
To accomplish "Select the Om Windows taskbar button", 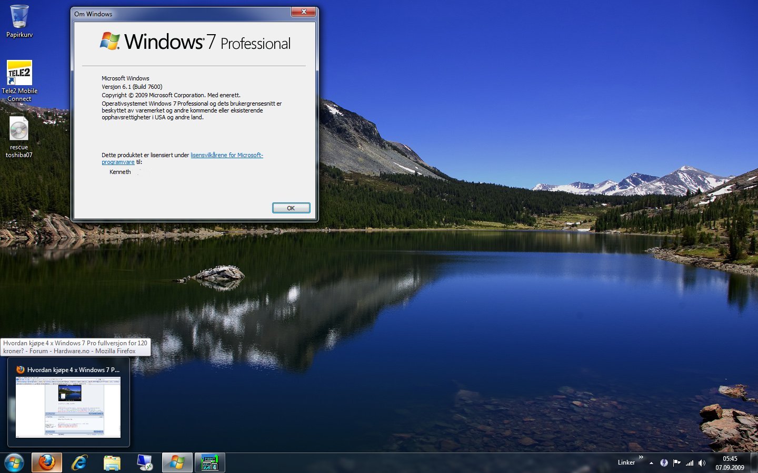I will pyautogui.click(x=177, y=462).
